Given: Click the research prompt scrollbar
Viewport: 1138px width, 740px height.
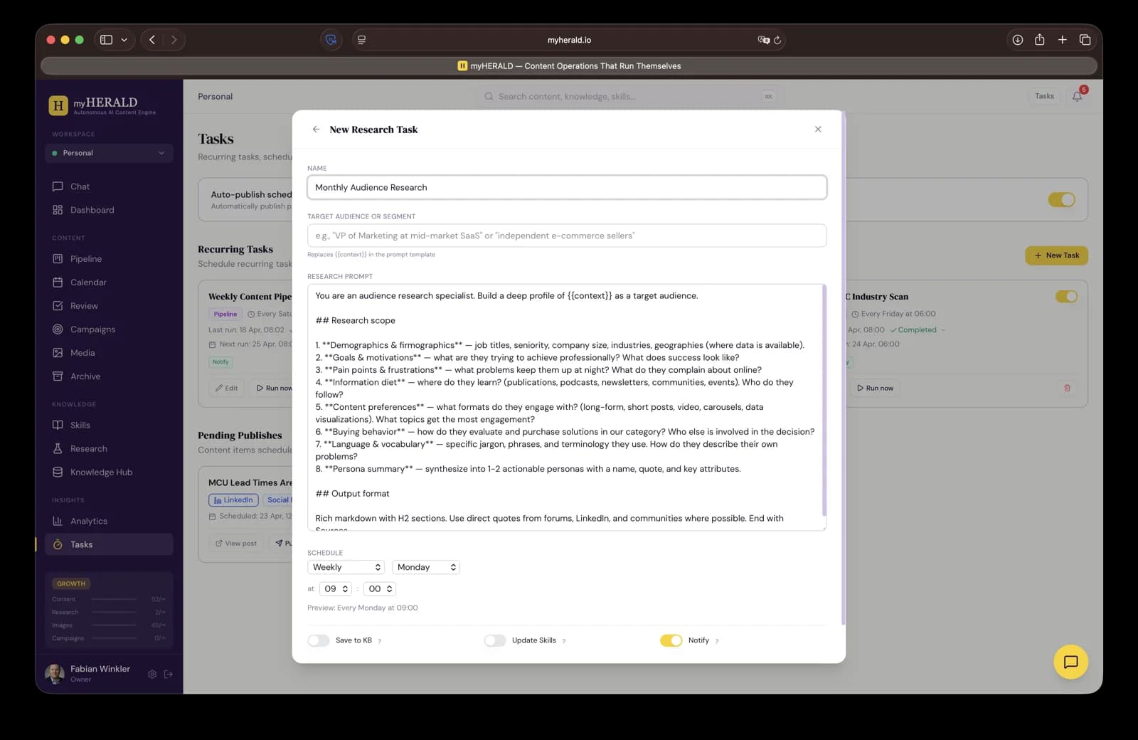Looking at the screenshot, I should coord(824,400).
